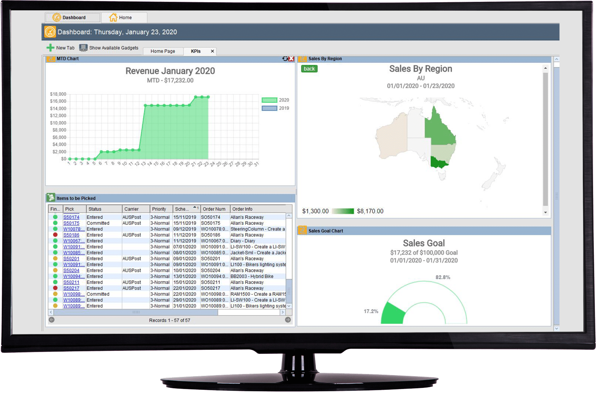Click the green back button on map
The width and height of the screenshot is (596, 396).
[309, 69]
